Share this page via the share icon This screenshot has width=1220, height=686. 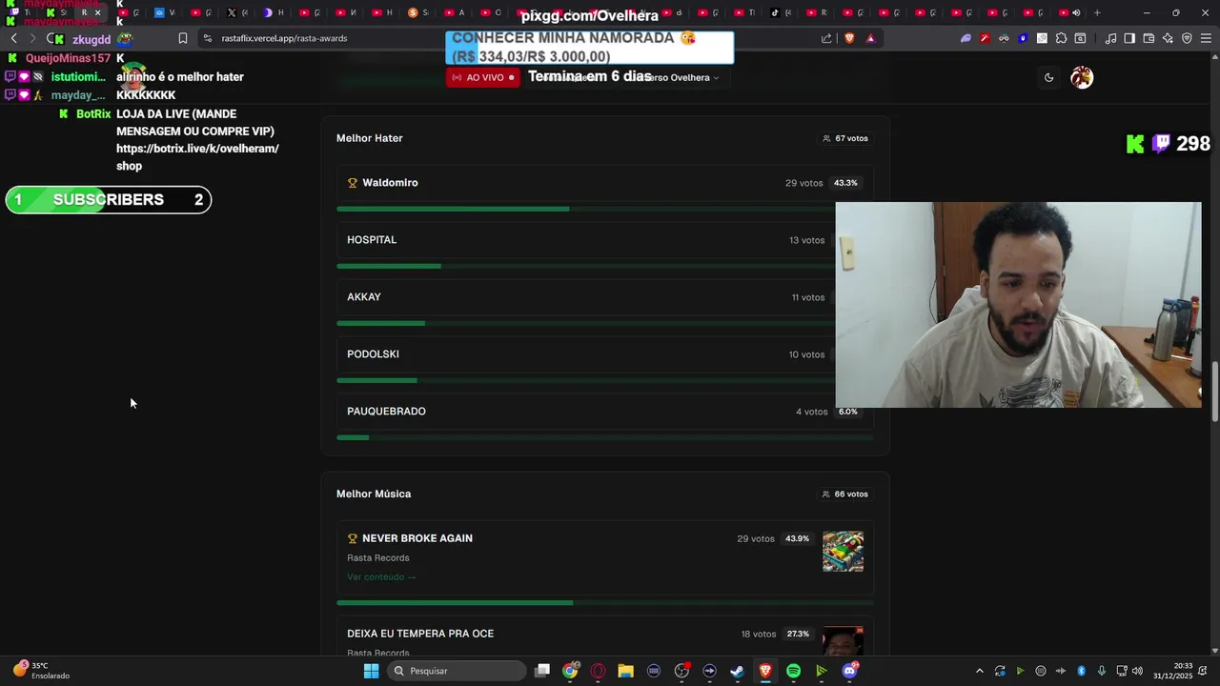coord(826,38)
